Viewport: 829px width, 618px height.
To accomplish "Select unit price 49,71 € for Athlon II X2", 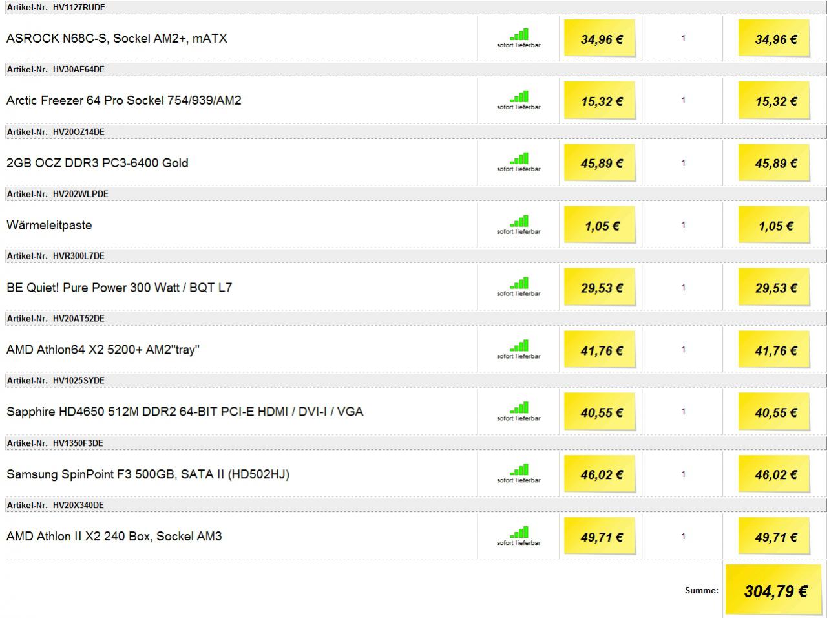I will (600, 537).
